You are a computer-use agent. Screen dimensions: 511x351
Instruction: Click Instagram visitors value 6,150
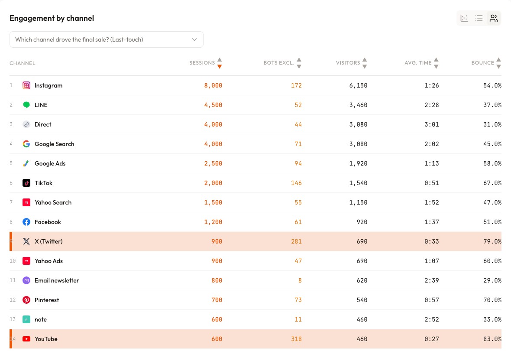(x=358, y=85)
